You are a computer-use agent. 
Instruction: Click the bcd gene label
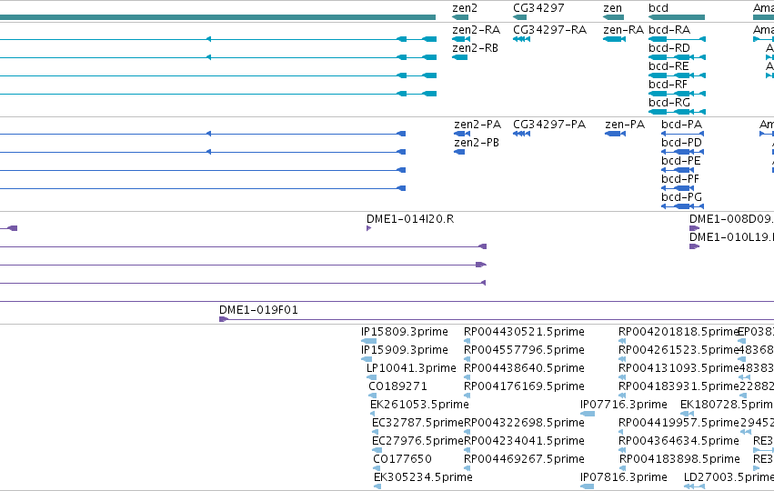click(x=658, y=8)
